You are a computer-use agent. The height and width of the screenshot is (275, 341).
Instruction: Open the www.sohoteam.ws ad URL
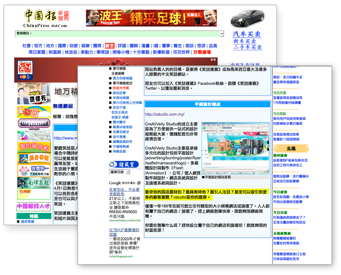click(x=125, y=220)
